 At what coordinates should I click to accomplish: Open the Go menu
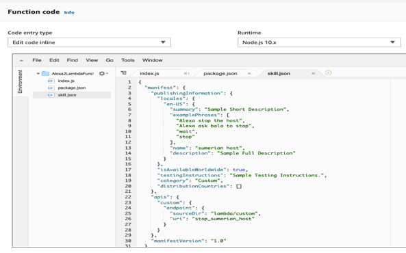110,60
